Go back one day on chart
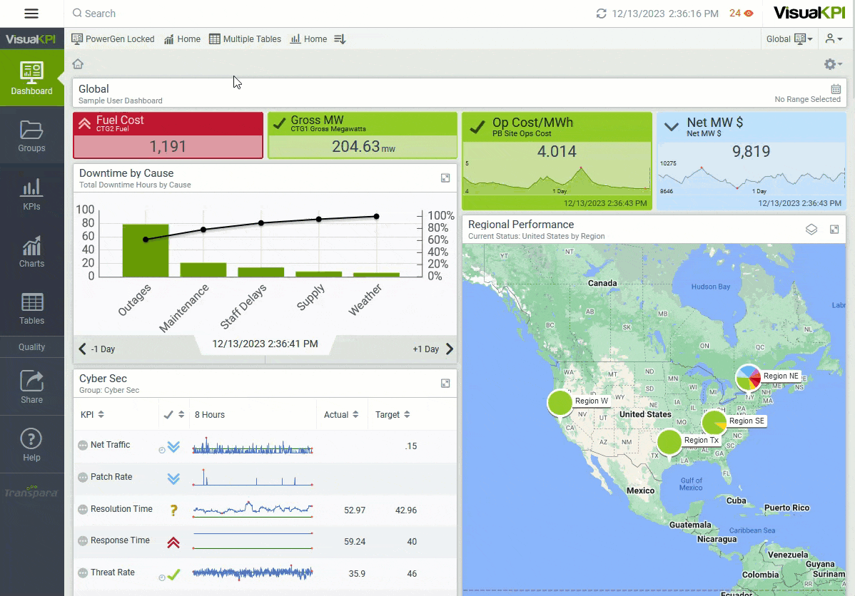 click(x=97, y=349)
